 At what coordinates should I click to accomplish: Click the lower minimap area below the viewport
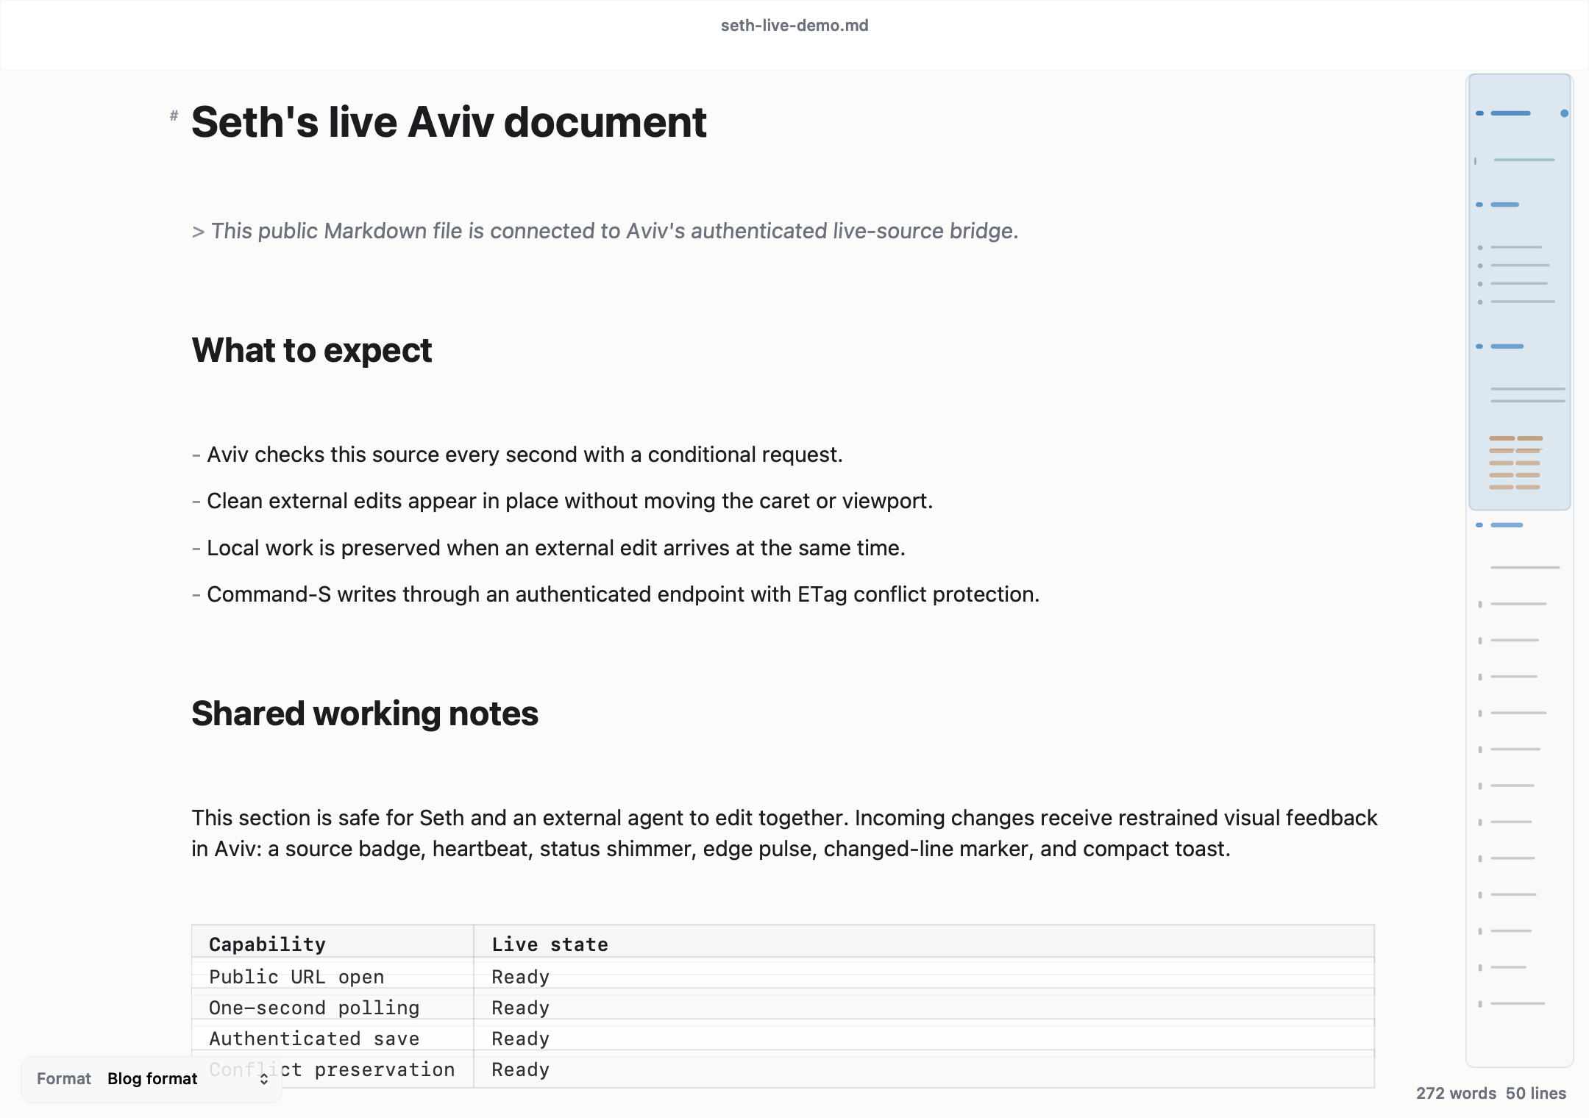(x=1520, y=787)
